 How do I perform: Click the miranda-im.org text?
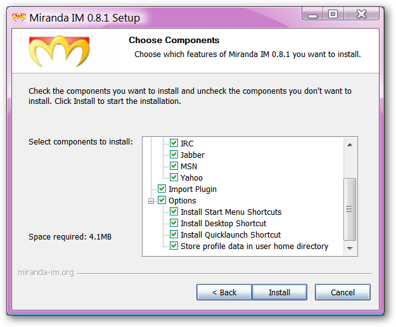tap(46, 272)
